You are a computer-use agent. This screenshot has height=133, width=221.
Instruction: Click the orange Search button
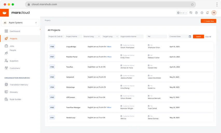pos(198,37)
